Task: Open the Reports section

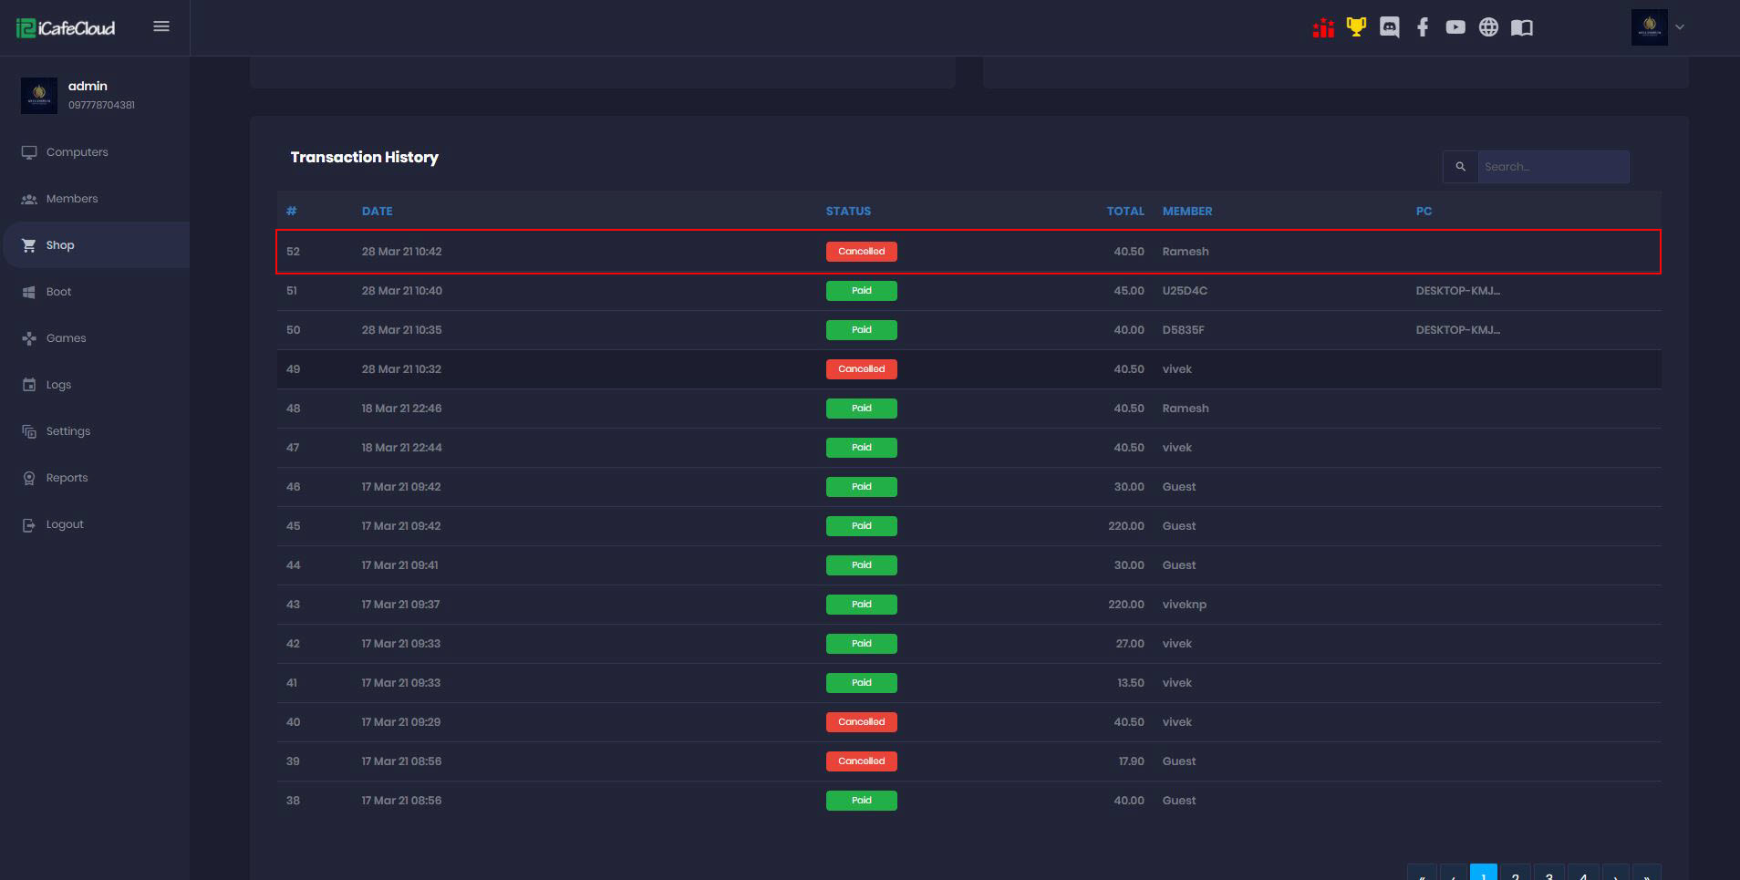Action: click(67, 478)
